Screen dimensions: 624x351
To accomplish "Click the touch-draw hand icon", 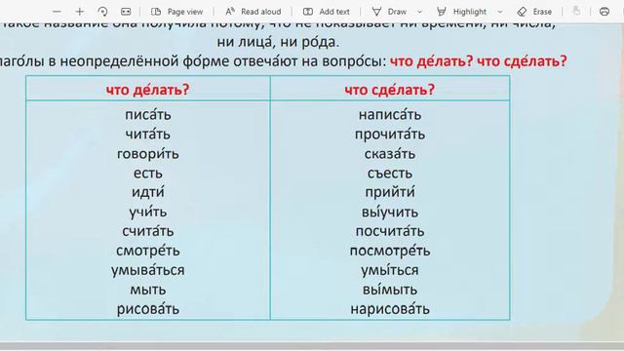I will coord(576,11).
